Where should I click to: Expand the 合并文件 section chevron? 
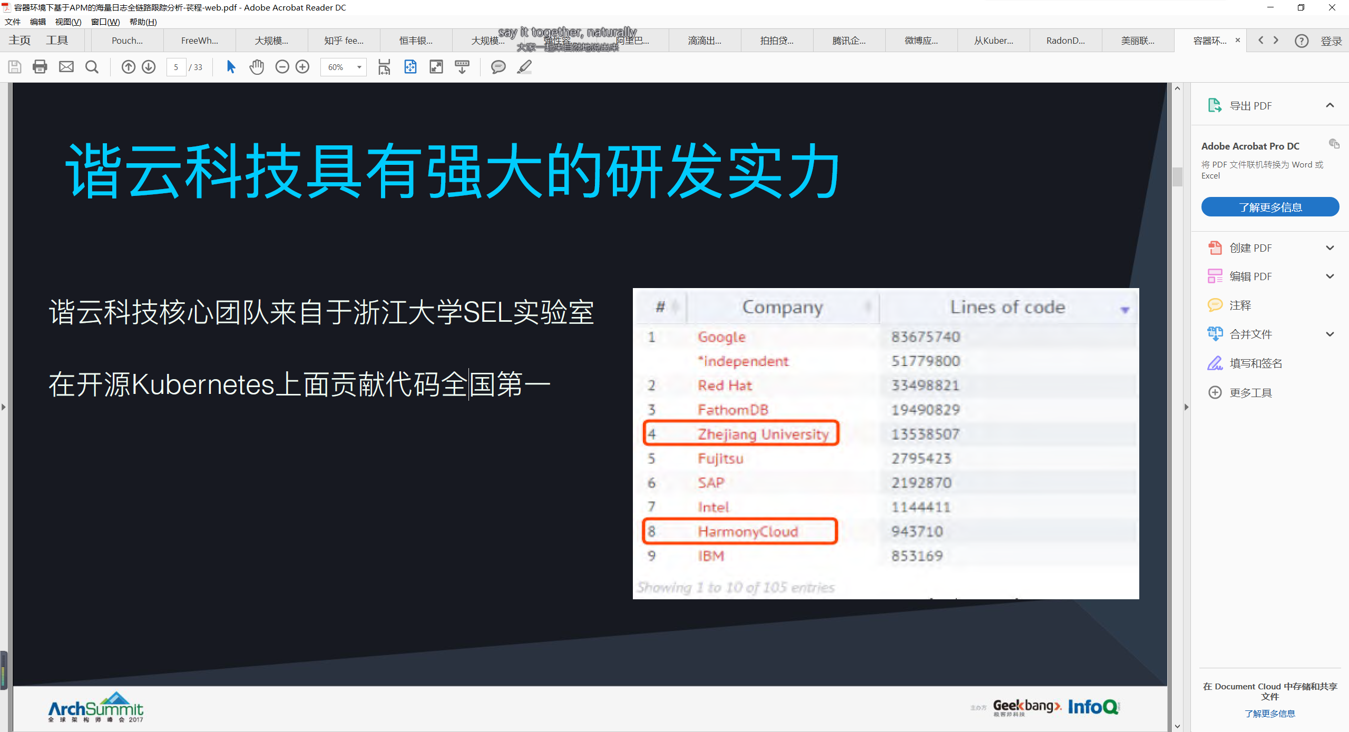[1330, 334]
